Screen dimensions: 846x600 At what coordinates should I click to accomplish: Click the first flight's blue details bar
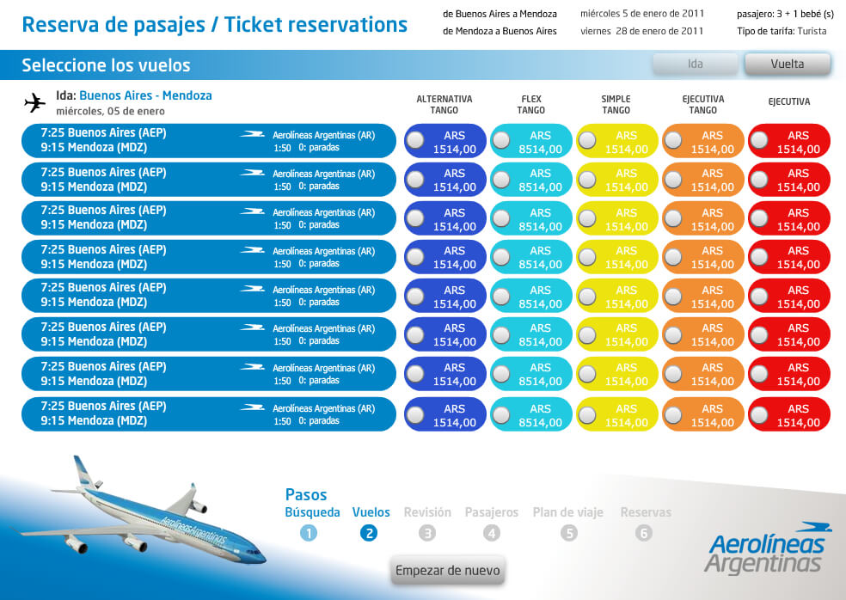[208, 141]
